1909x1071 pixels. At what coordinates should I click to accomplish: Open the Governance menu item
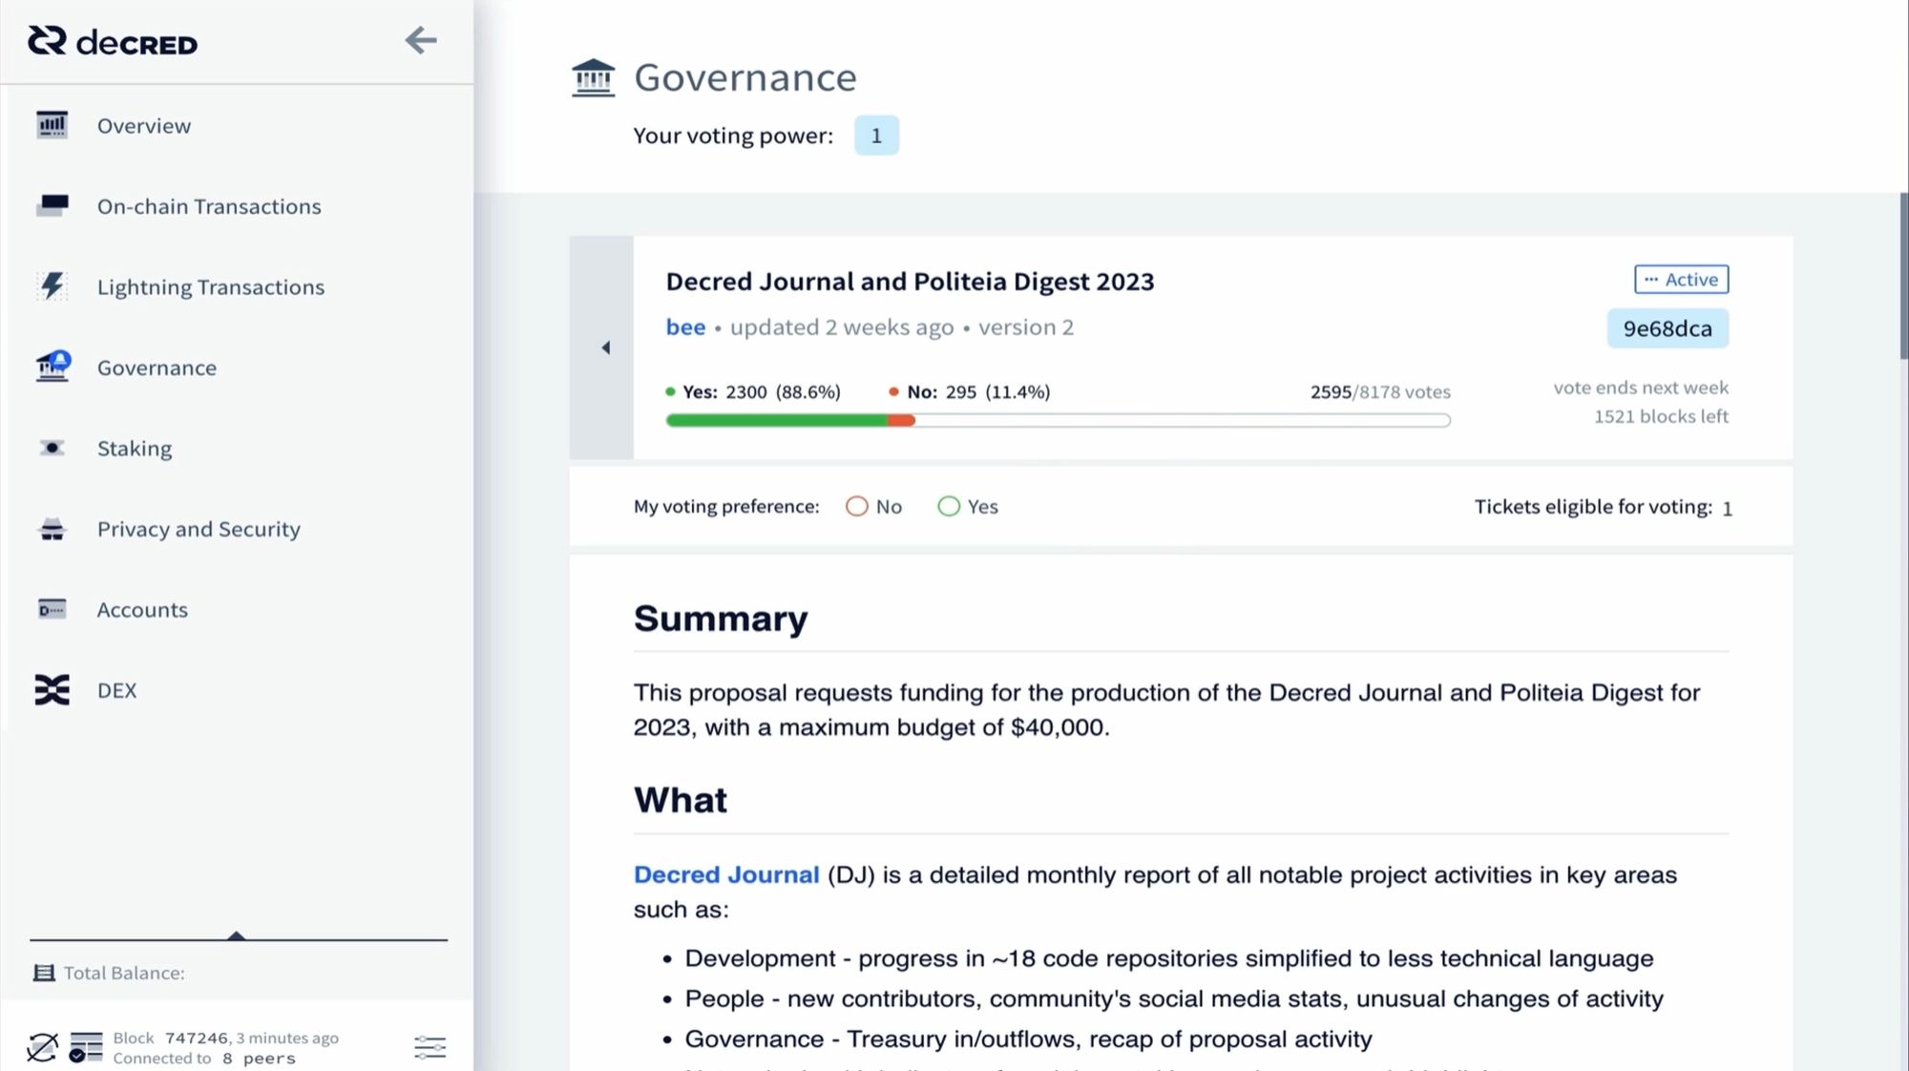157,367
